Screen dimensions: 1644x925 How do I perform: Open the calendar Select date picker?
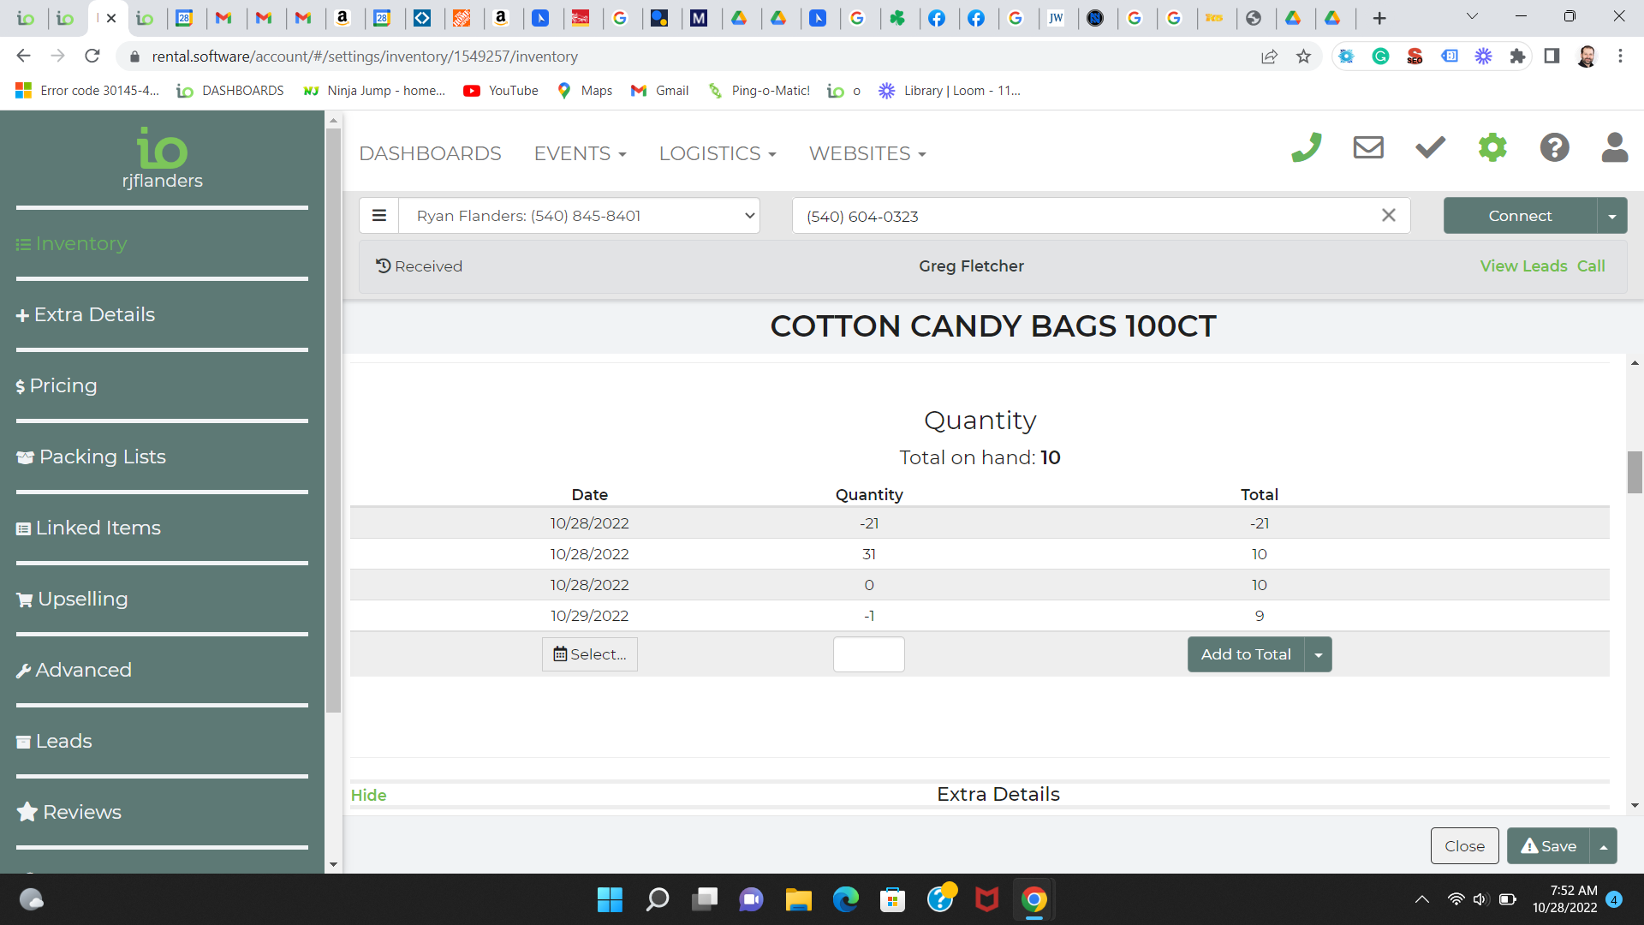pyautogui.click(x=590, y=654)
